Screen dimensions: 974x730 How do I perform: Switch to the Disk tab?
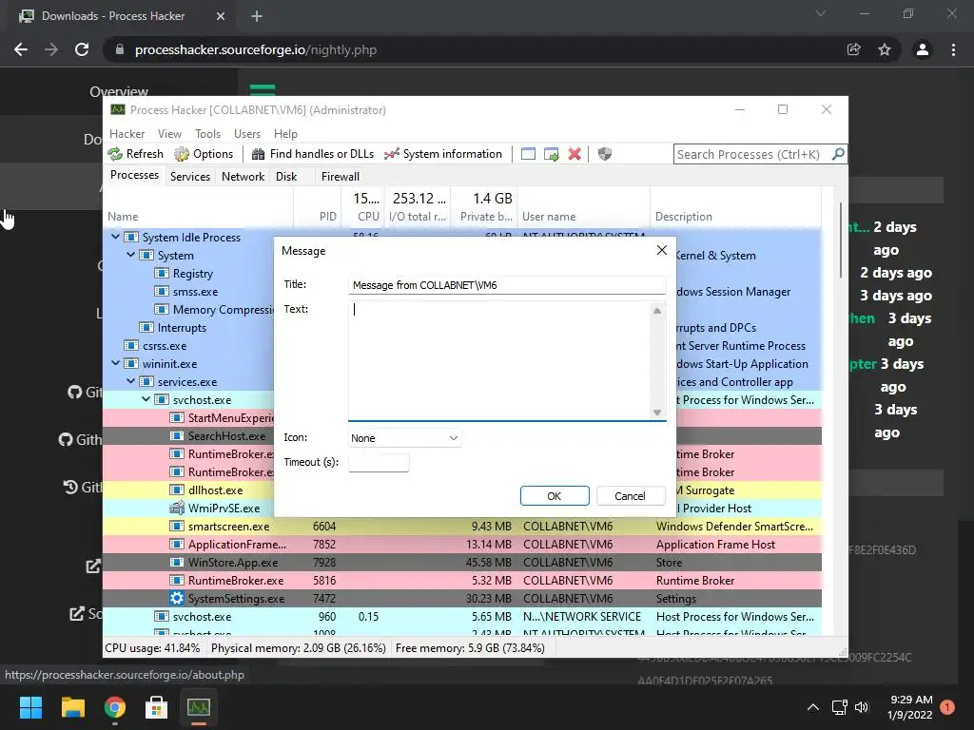coord(286,176)
